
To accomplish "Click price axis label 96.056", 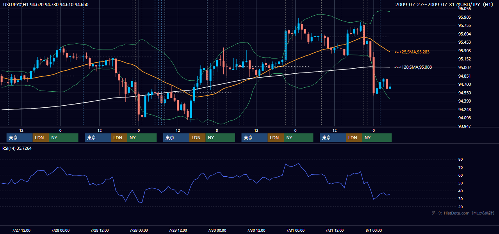I will [464, 9].
